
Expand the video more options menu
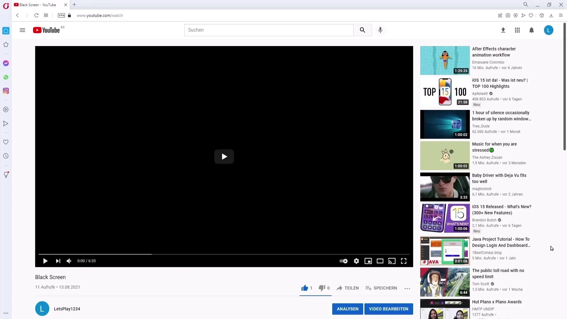pos(407,288)
